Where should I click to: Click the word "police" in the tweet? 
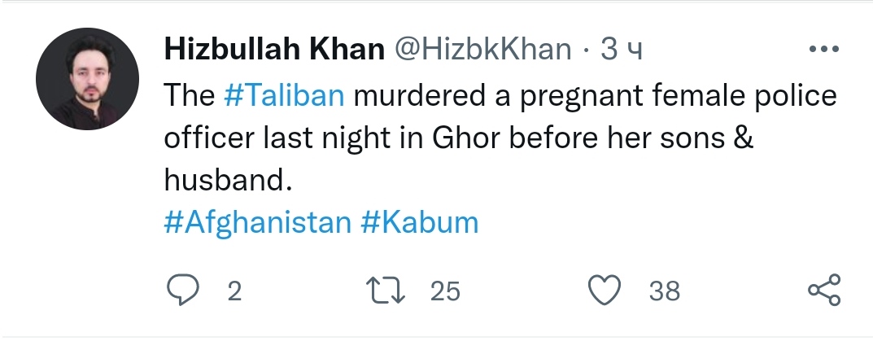click(x=794, y=96)
